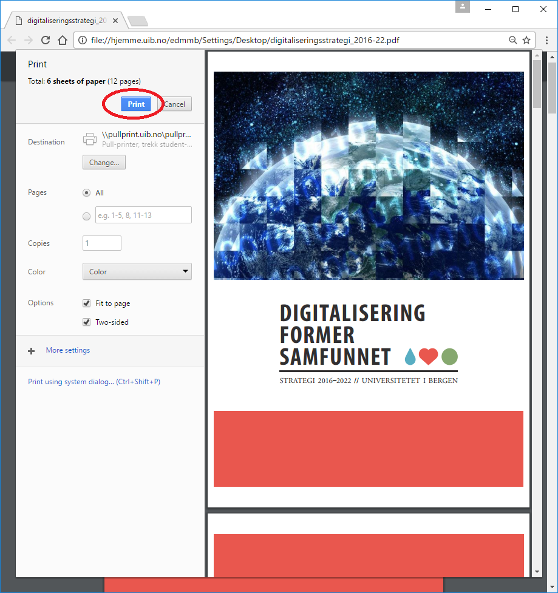The image size is (558, 593).
Task: Bookmark this page with star icon
Action: click(526, 40)
